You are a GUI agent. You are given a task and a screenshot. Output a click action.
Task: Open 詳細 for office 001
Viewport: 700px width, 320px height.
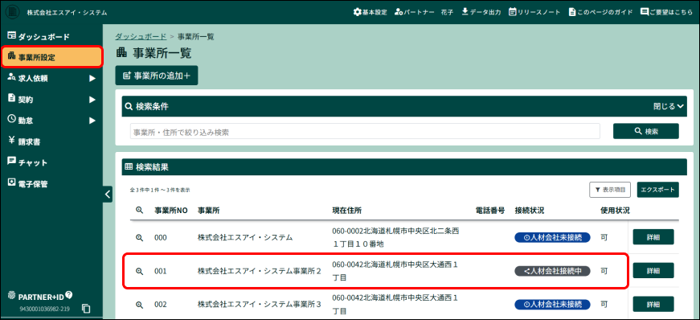tap(653, 271)
